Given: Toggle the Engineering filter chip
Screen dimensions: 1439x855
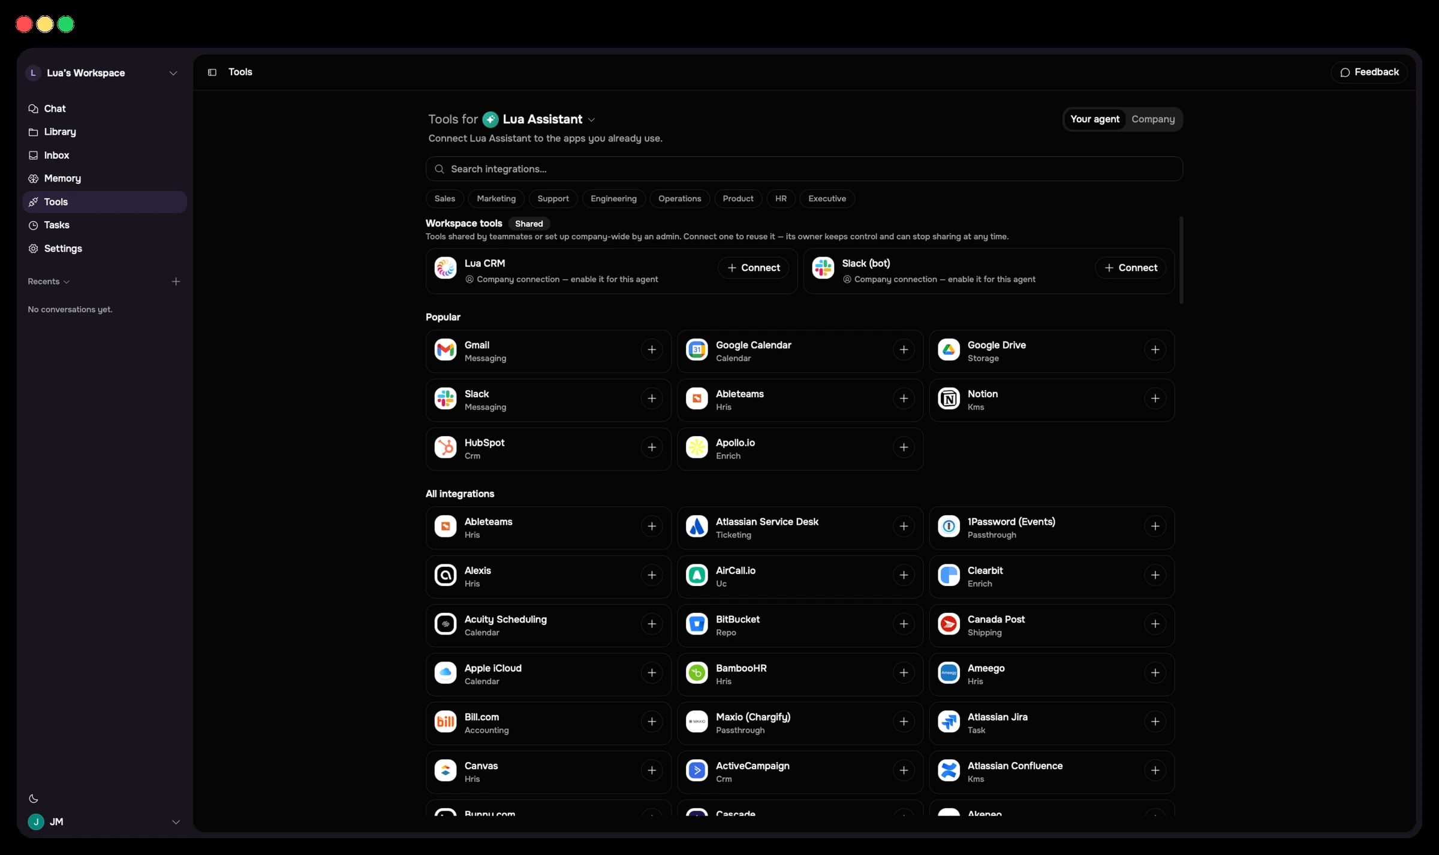Looking at the screenshot, I should pos(614,199).
